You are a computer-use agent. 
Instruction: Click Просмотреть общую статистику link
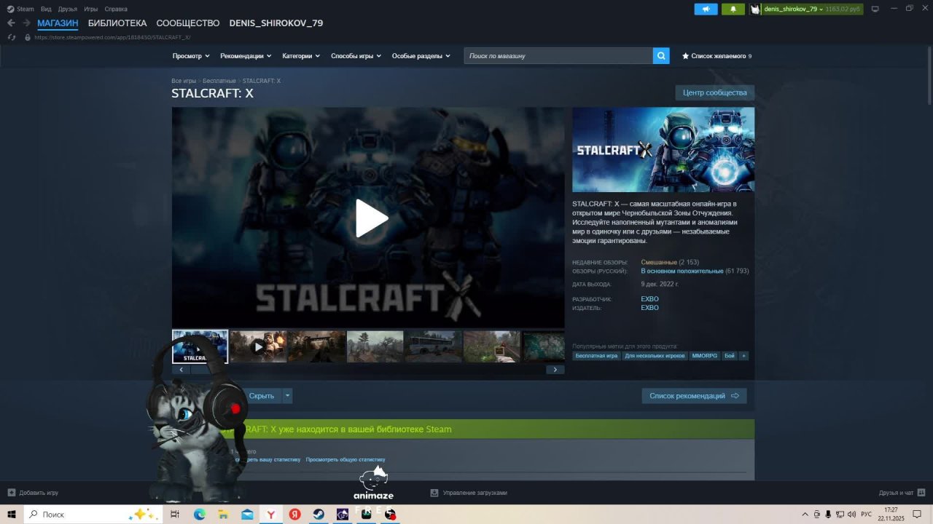coord(346,460)
